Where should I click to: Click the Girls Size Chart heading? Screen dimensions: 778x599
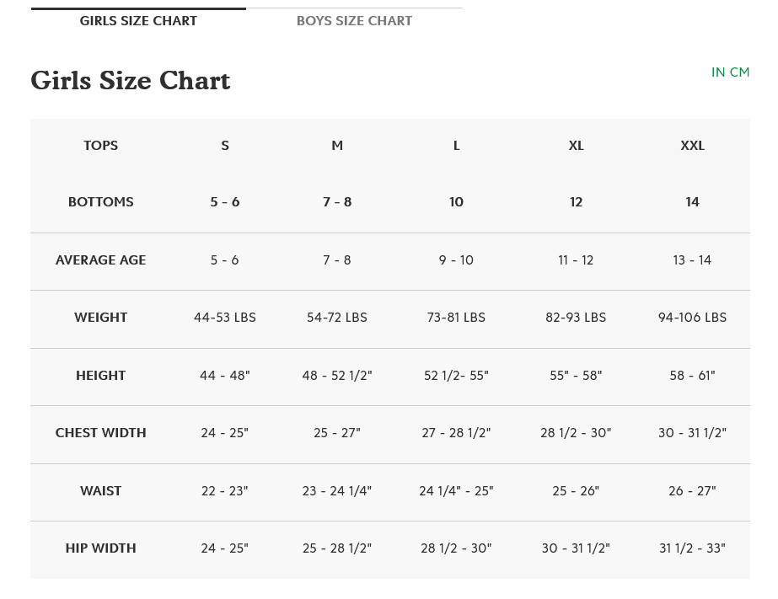pos(131,81)
